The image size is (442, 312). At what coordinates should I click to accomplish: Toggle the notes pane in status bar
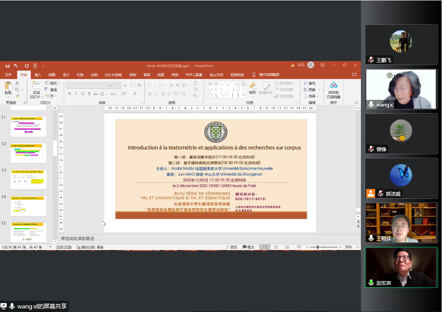pyautogui.click(x=232, y=247)
